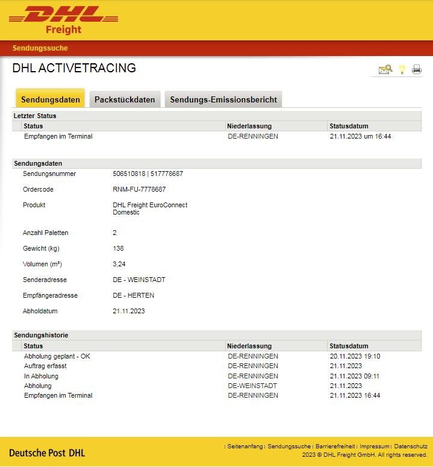Click the DHL ACTIVETRACING heading
This screenshot has width=433, height=467.
pos(74,68)
